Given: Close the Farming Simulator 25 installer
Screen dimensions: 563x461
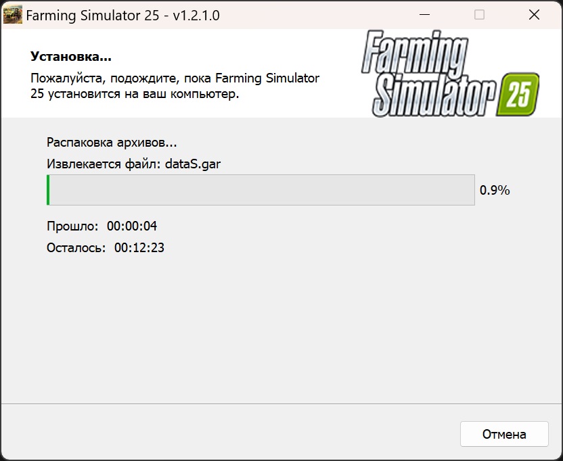Looking at the screenshot, I should (x=535, y=15).
